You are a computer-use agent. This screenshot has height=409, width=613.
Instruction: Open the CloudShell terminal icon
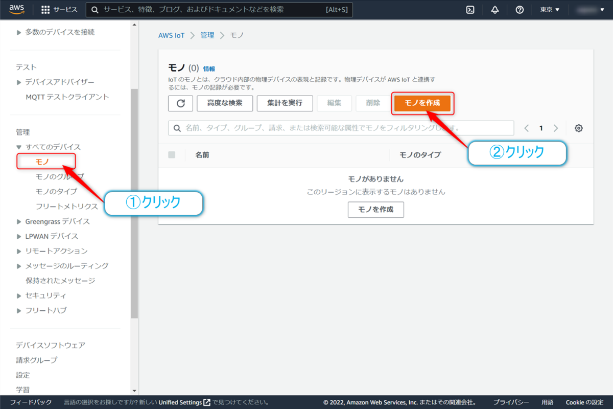[470, 10]
